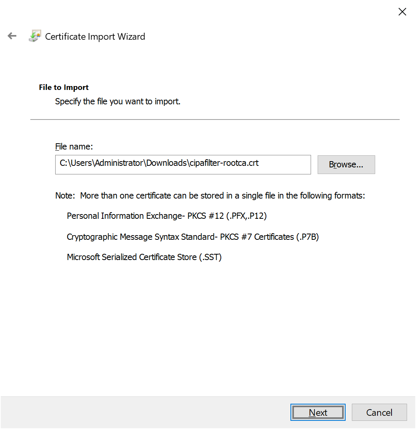Image resolution: width=416 pixels, height=429 pixels.
Task: Close the wizard window
Action: point(402,12)
